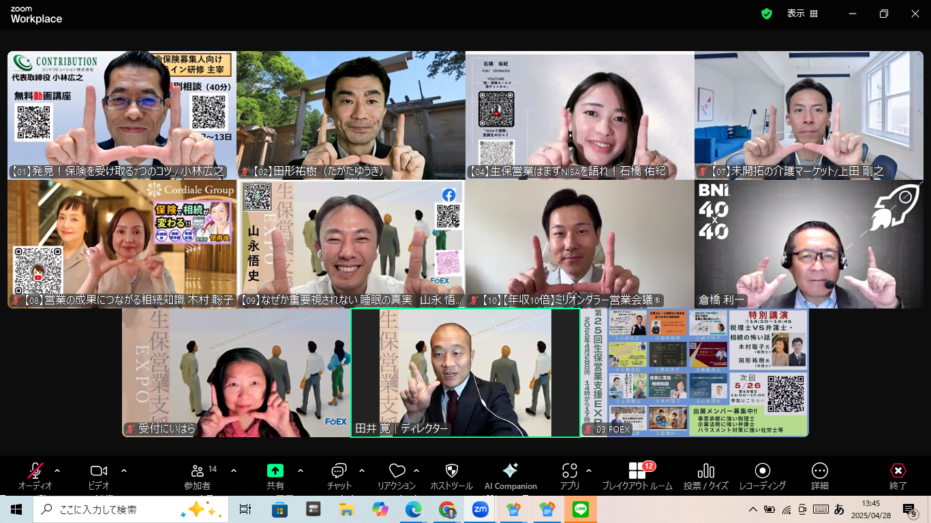
Task: Expand audio options arrow beside オーディオ
Action: pyautogui.click(x=57, y=471)
